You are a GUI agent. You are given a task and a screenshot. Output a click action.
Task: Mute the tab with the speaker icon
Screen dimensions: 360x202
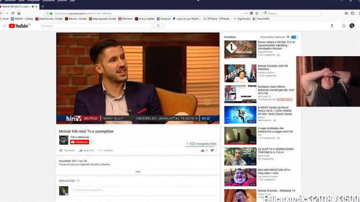[x=33, y=7]
